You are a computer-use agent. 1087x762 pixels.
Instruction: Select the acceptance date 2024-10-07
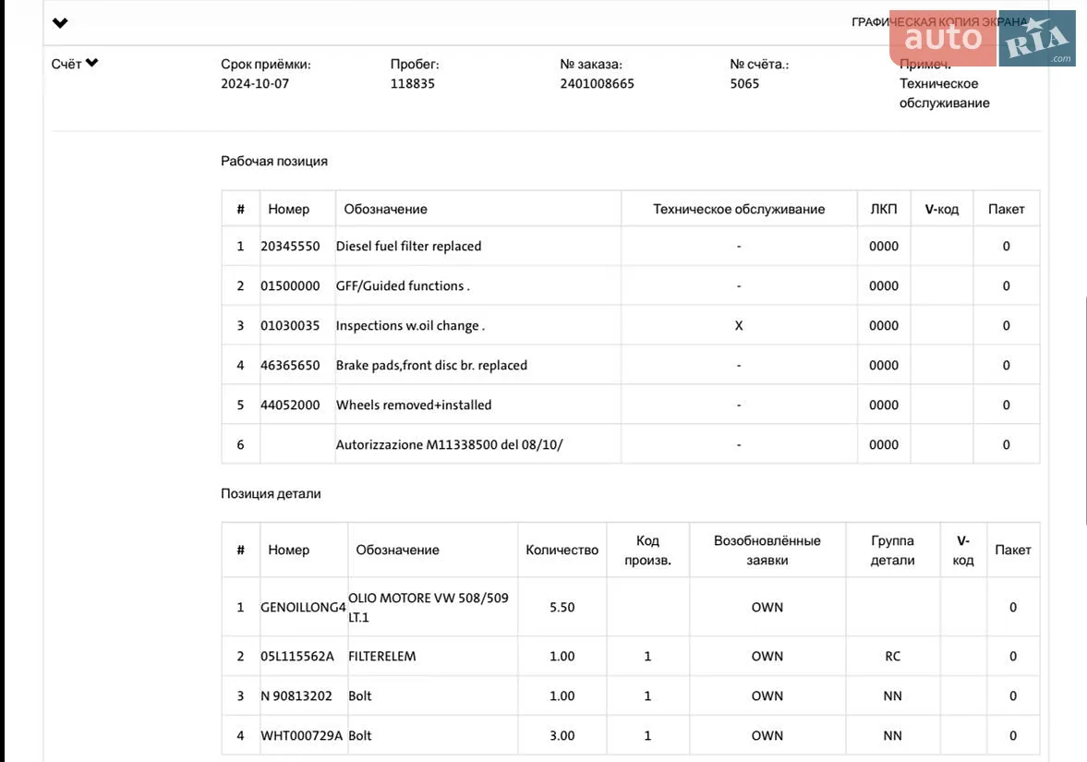pyautogui.click(x=255, y=83)
